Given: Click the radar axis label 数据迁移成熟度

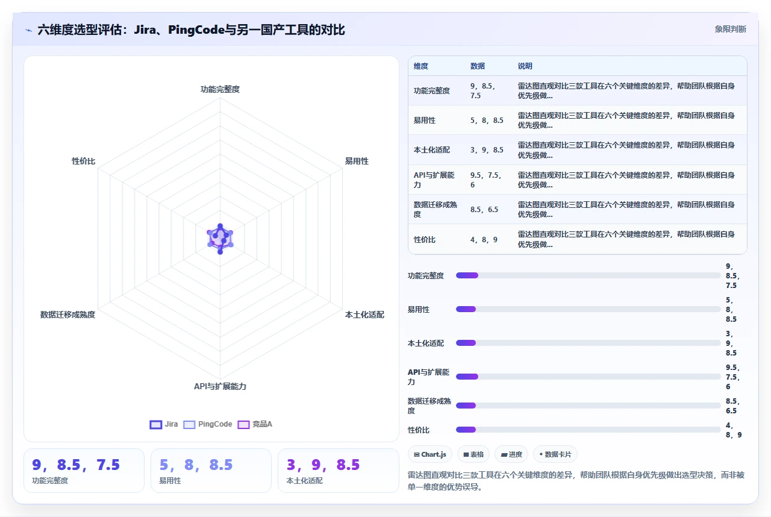Looking at the screenshot, I should pos(67,315).
